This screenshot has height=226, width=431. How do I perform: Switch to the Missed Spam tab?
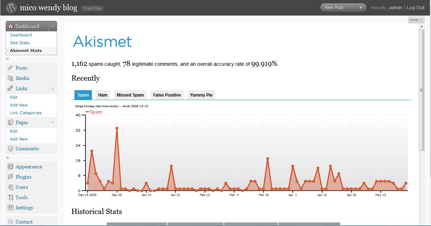click(130, 95)
